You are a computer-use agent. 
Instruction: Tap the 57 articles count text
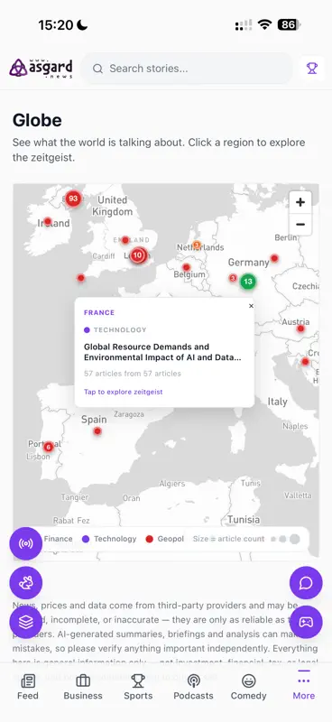133,374
